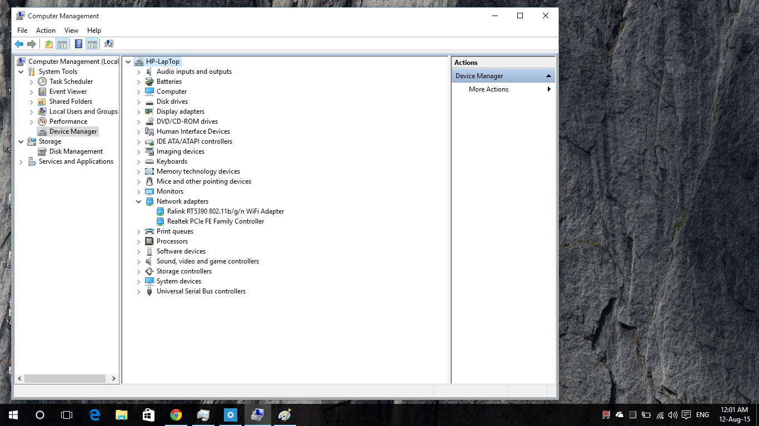Open Microsoft Edge from the taskbar

click(95, 415)
